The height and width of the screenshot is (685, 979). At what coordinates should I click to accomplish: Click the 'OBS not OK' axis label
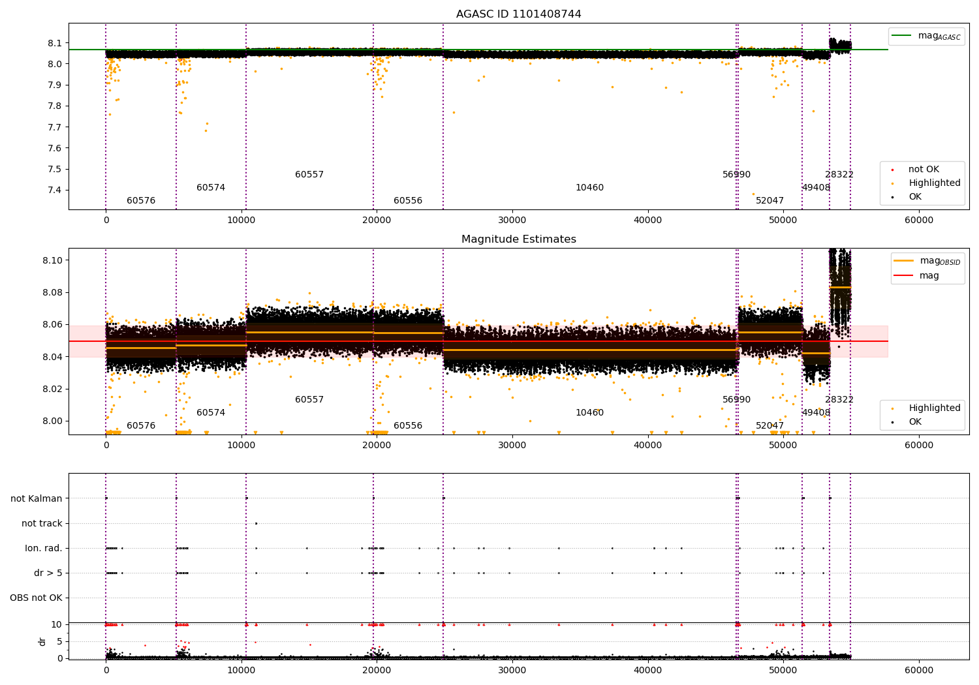(x=36, y=598)
